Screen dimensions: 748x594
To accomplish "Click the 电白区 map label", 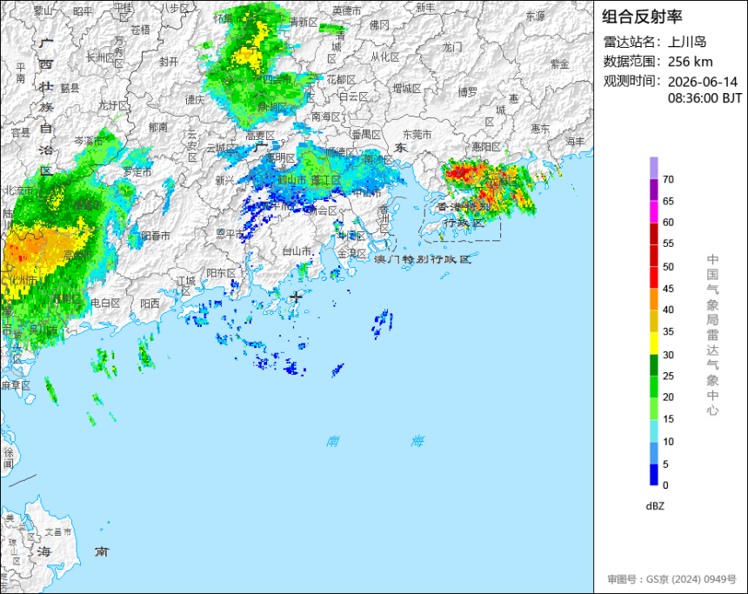I will (x=105, y=303).
